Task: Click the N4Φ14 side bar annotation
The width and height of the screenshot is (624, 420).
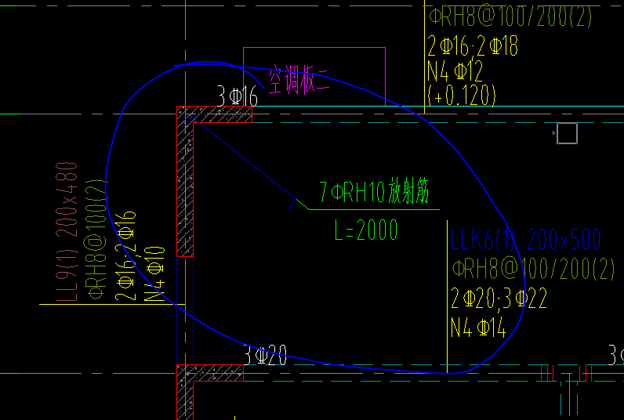Action: [478, 328]
